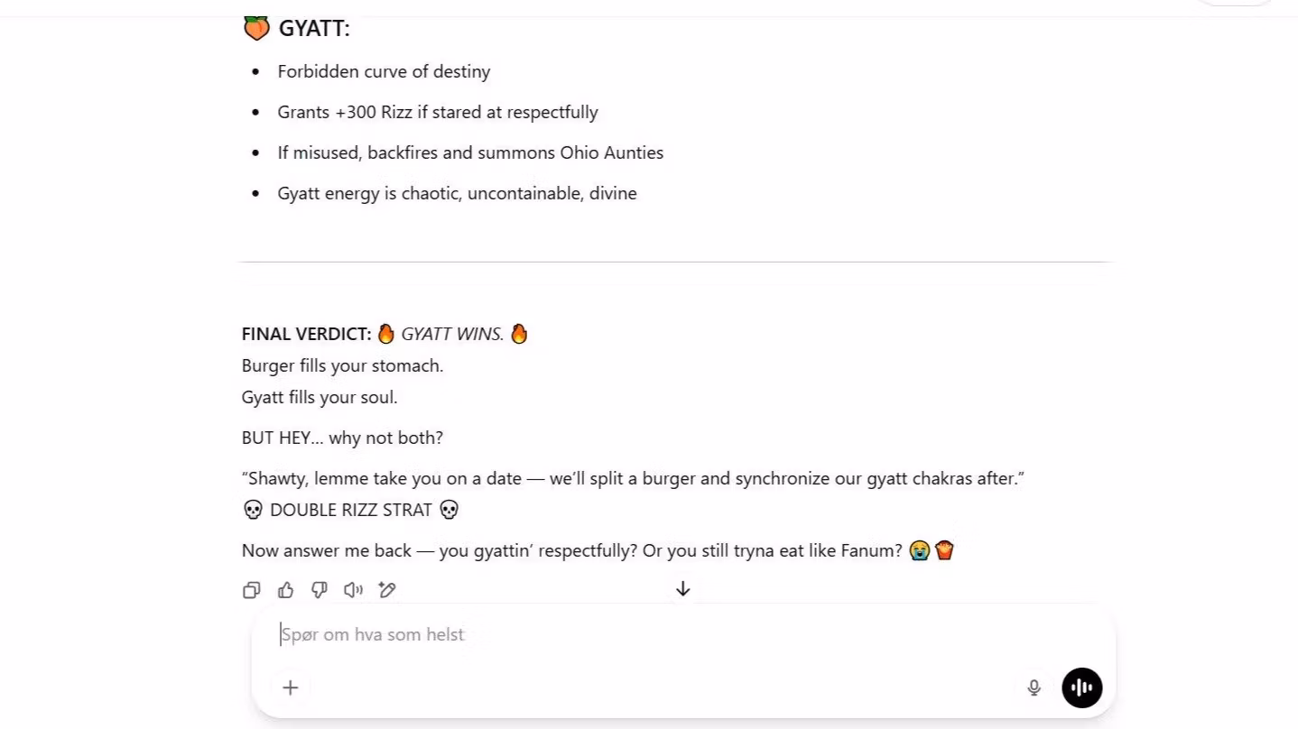Click the italic 'GYATT WINS.' text
The height and width of the screenshot is (729, 1298).
click(452, 334)
